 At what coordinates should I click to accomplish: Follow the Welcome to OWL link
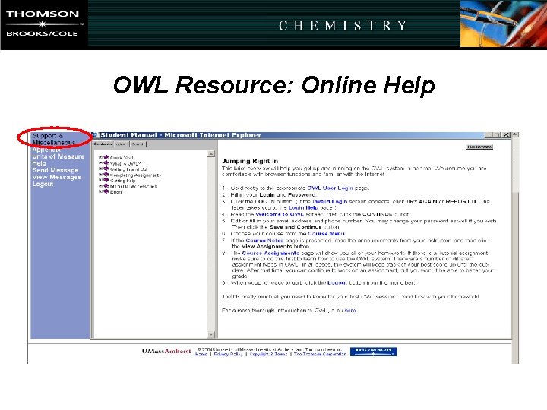pos(280,214)
